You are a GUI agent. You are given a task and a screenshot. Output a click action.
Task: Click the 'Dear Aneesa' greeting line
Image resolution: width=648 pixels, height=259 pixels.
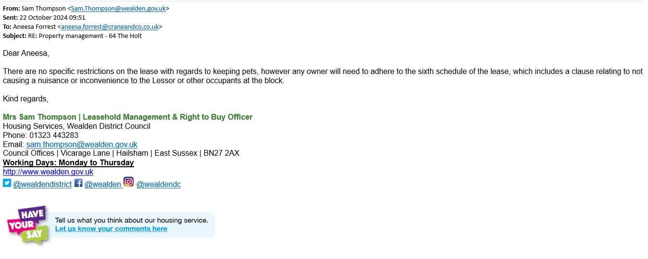[x=26, y=53]
